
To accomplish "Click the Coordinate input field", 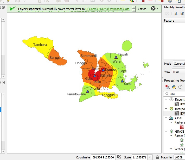I will [103, 157].
